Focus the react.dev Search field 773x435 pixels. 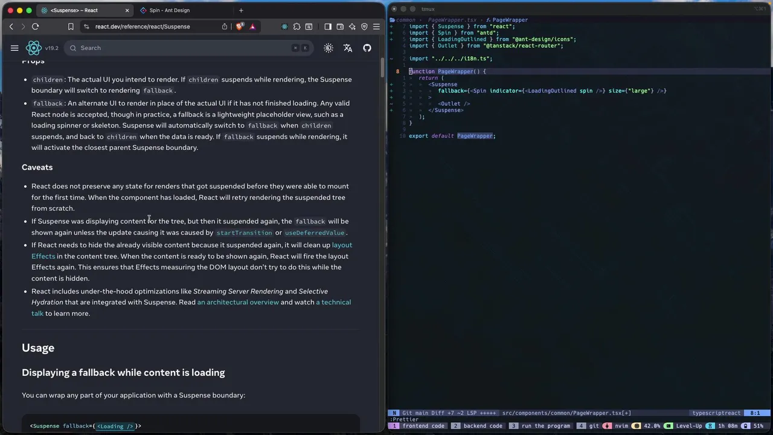pos(188,48)
